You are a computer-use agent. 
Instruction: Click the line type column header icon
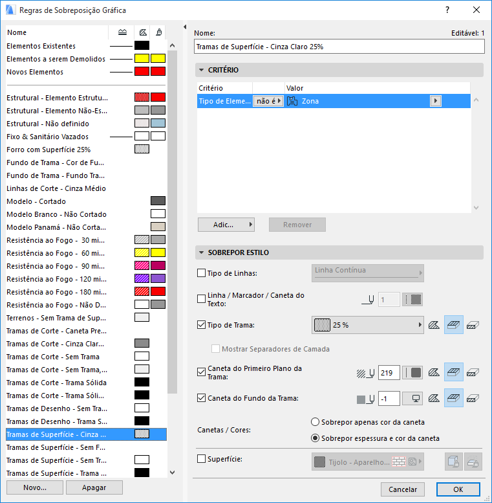tap(122, 32)
